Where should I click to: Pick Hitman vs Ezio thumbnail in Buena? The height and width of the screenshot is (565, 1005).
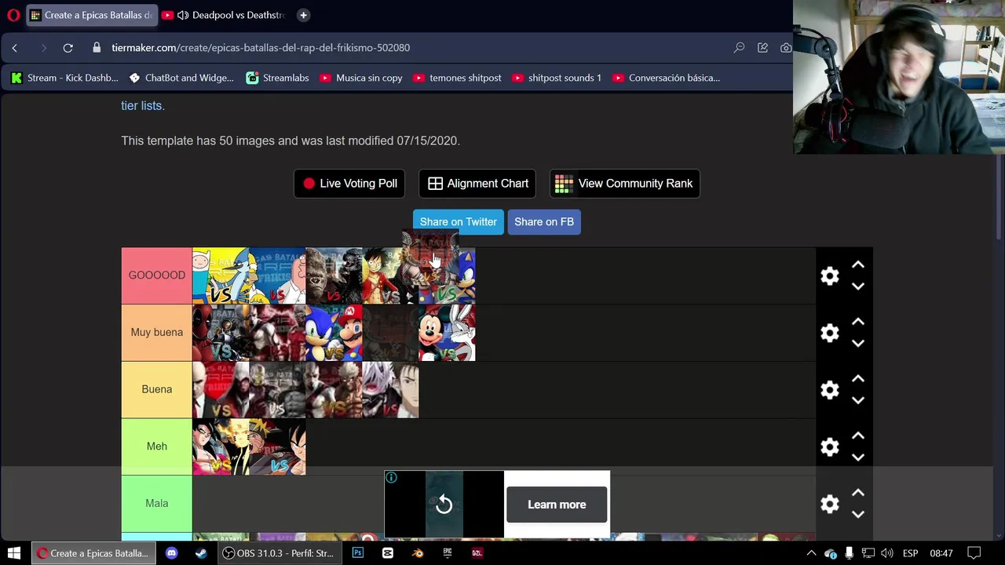(x=221, y=390)
